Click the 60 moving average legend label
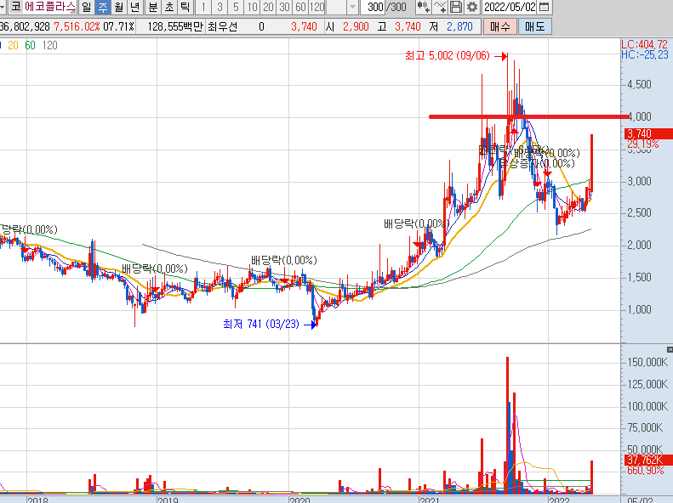The image size is (673, 503). point(30,45)
